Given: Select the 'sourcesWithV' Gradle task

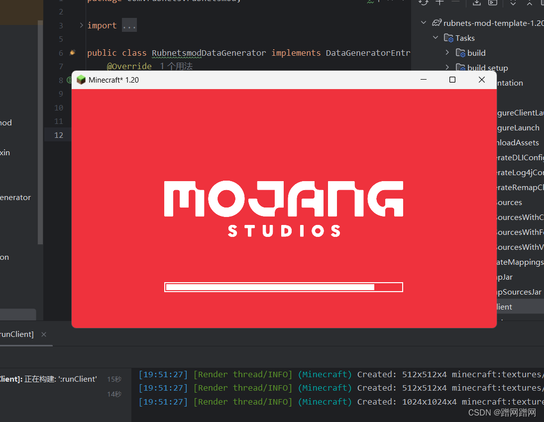Looking at the screenshot, I should [x=521, y=247].
